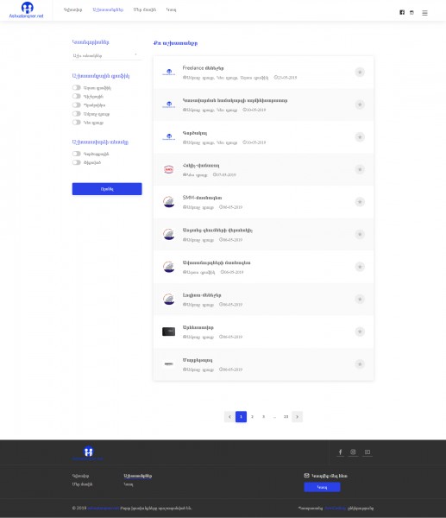Viewport: 446px width, 518px height.
Task: Open the black card company logo
Action: coord(169,332)
